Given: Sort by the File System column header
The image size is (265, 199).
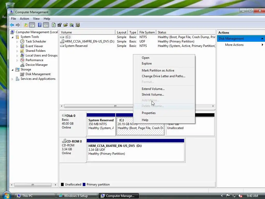Looking at the screenshot, I should tap(147, 32).
